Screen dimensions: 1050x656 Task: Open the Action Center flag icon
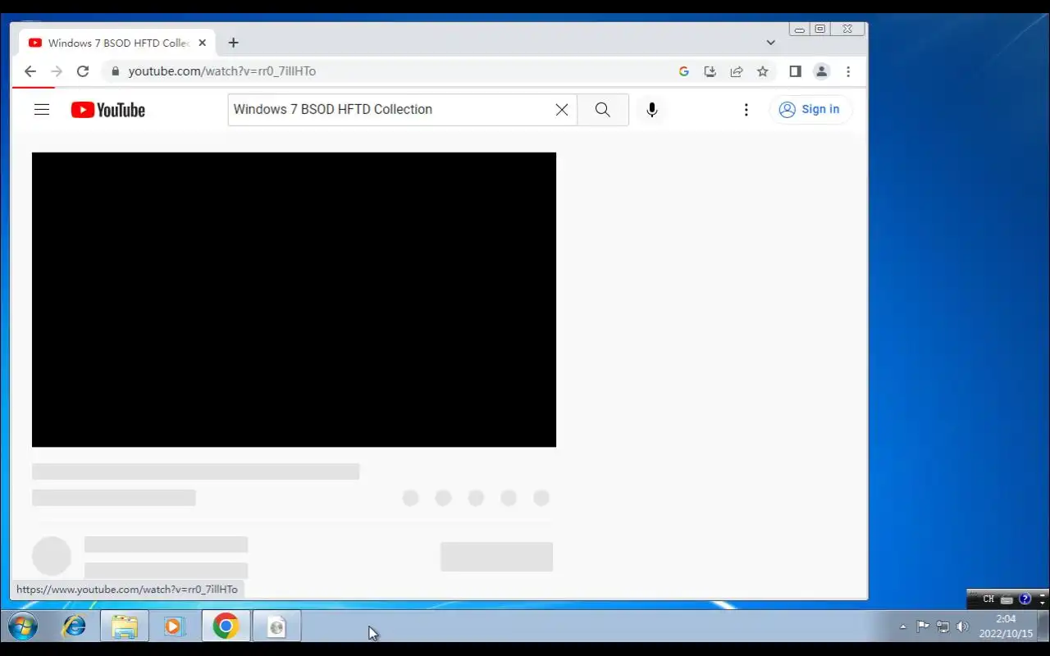coord(923,626)
